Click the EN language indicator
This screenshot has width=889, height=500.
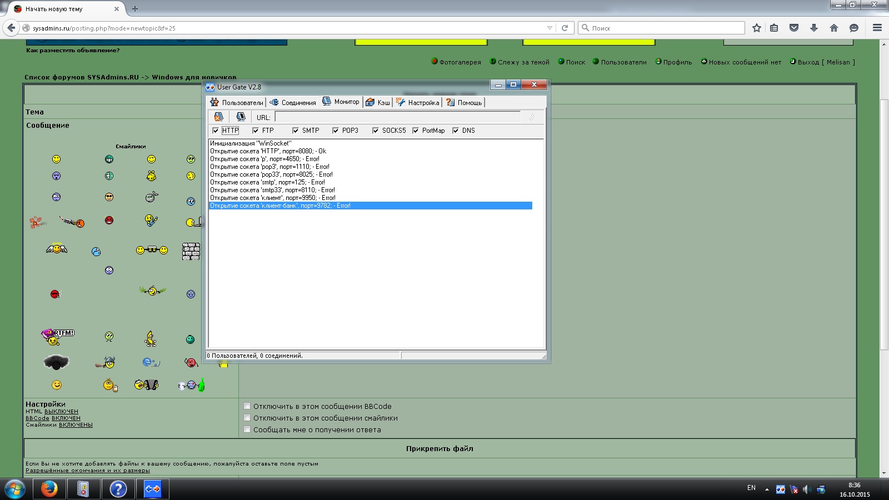point(751,488)
